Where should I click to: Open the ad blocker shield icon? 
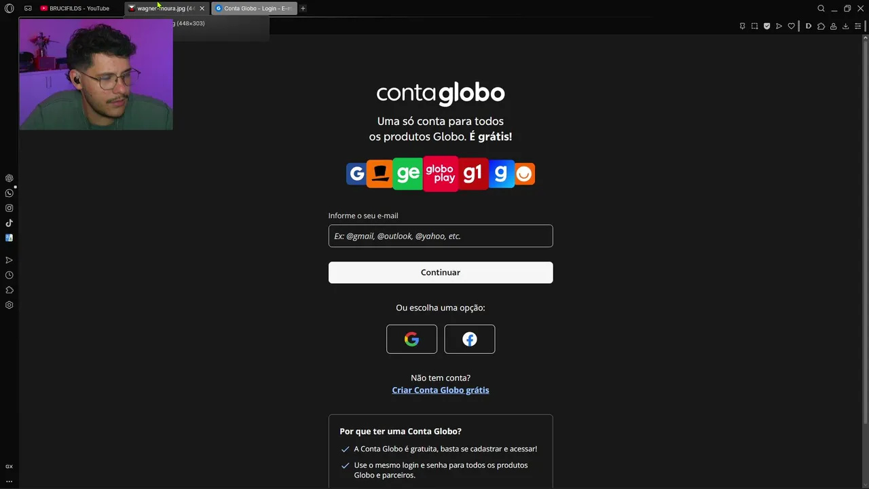[x=766, y=26]
